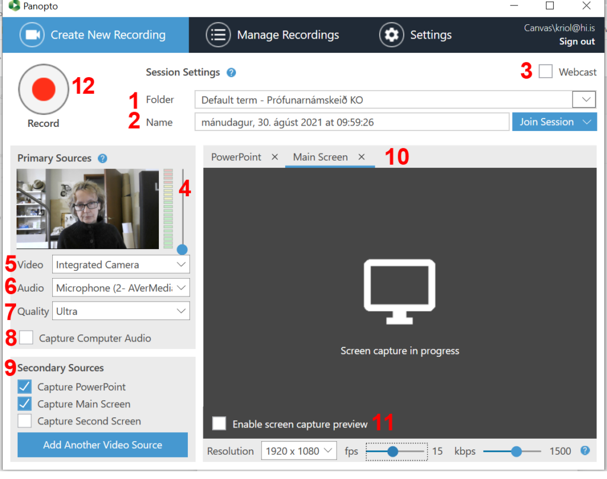Open the Video source dropdown (Integrated Camera)
The height and width of the screenshot is (479, 607).
point(121,264)
